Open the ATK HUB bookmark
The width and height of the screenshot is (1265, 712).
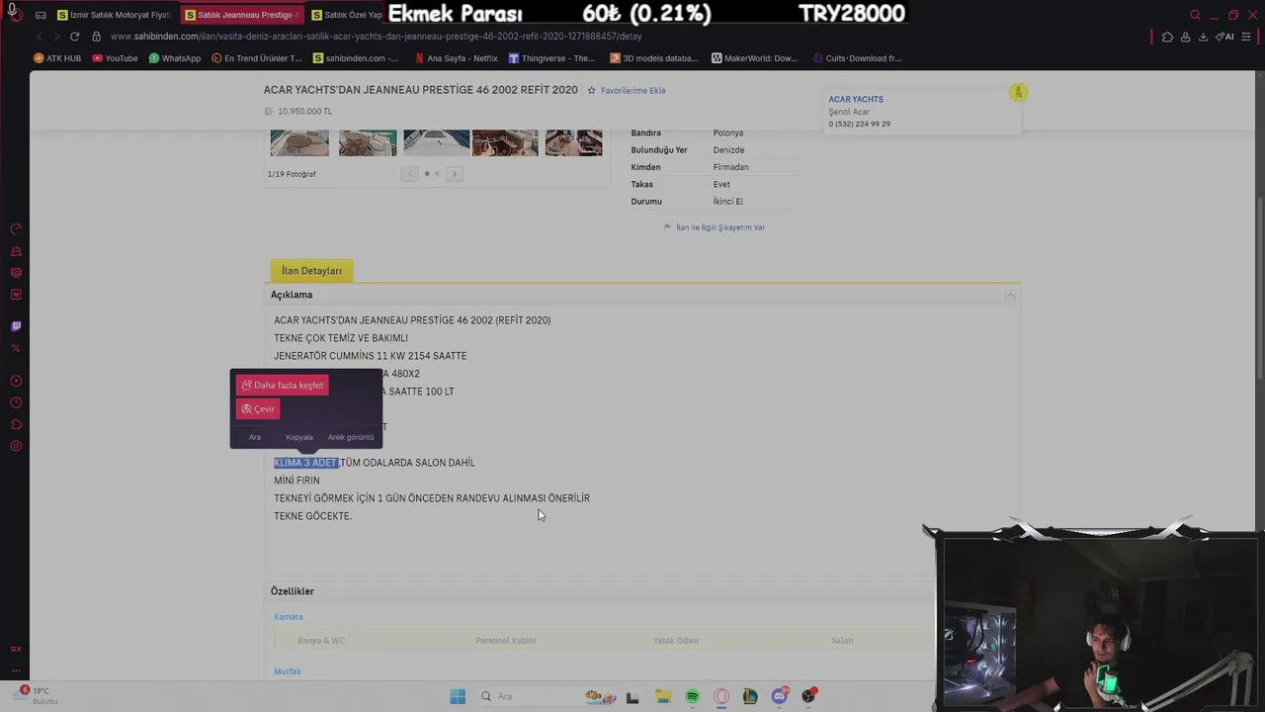pyautogui.click(x=57, y=58)
